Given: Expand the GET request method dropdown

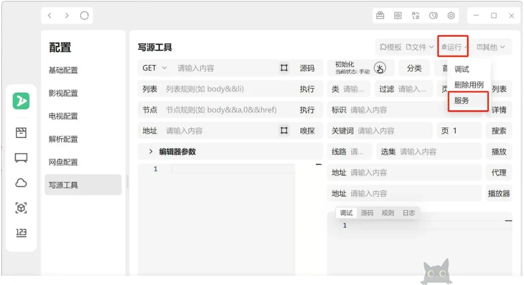Looking at the screenshot, I should (x=155, y=68).
